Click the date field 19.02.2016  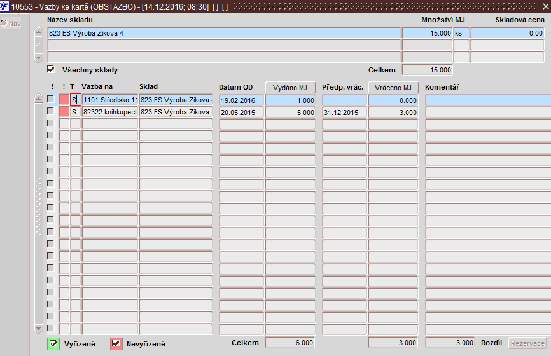coord(241,100)
